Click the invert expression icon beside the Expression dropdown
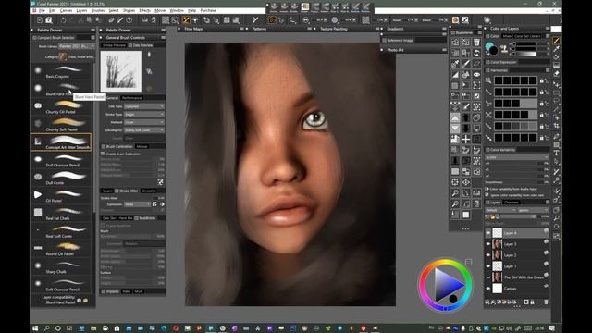The height and width of the screenshot is (333, 592). (x=154, y=204)
